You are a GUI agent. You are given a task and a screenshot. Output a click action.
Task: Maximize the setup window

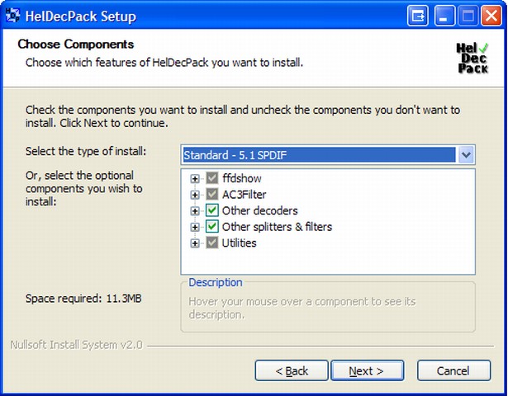coord(468,15)
